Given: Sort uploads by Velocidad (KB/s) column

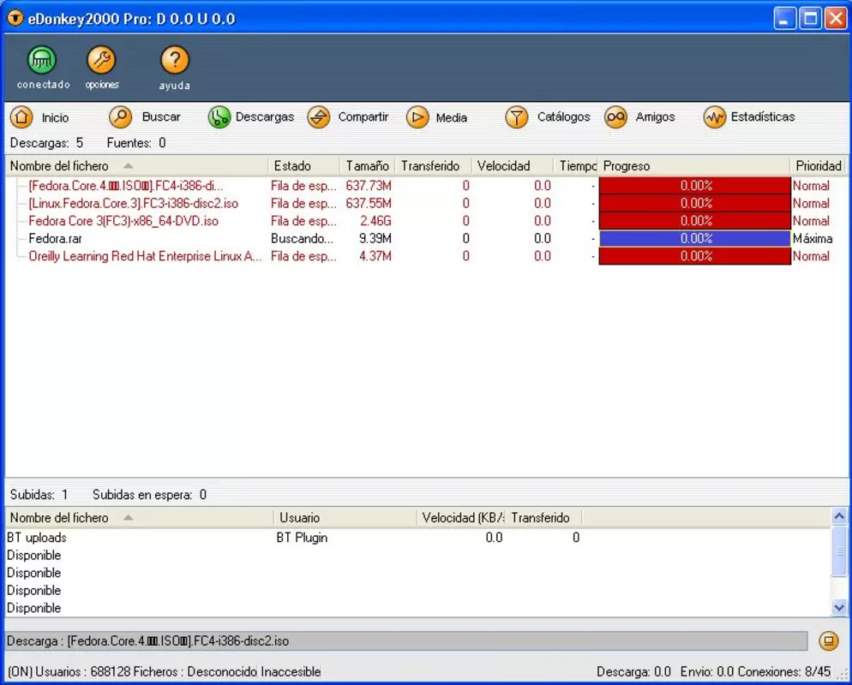Looking at the screenshot, I should click(461, 518).
